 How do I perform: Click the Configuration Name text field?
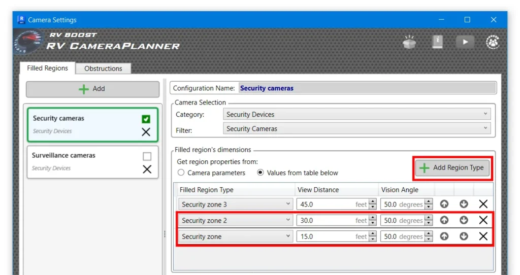367,88
